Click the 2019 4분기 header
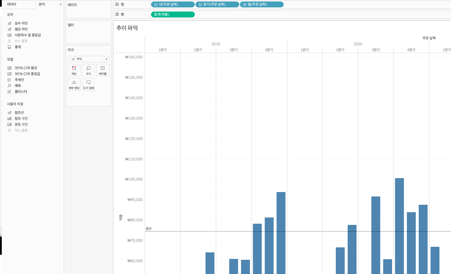 coord(269,50)
